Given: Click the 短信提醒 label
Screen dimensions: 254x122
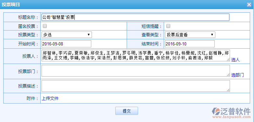Looking at the screenshot, I should pyautogui.click(x=151, y=26).
